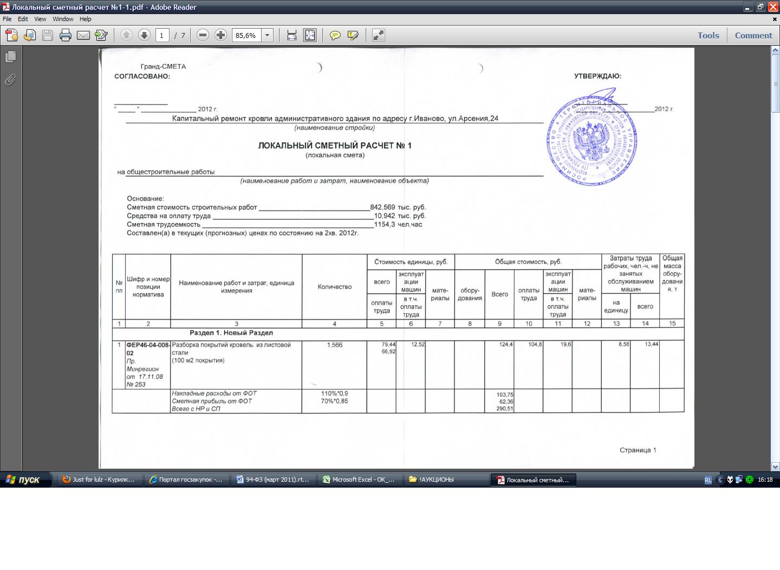Open the Tools pane
This screenshot has height=570, width=780.
point(708,36)
